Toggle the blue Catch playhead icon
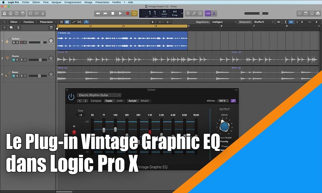The width and height of the screenshot is (322, 193). 86,22
